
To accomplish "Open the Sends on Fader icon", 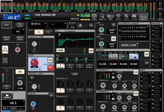I will tap(94, 17).
